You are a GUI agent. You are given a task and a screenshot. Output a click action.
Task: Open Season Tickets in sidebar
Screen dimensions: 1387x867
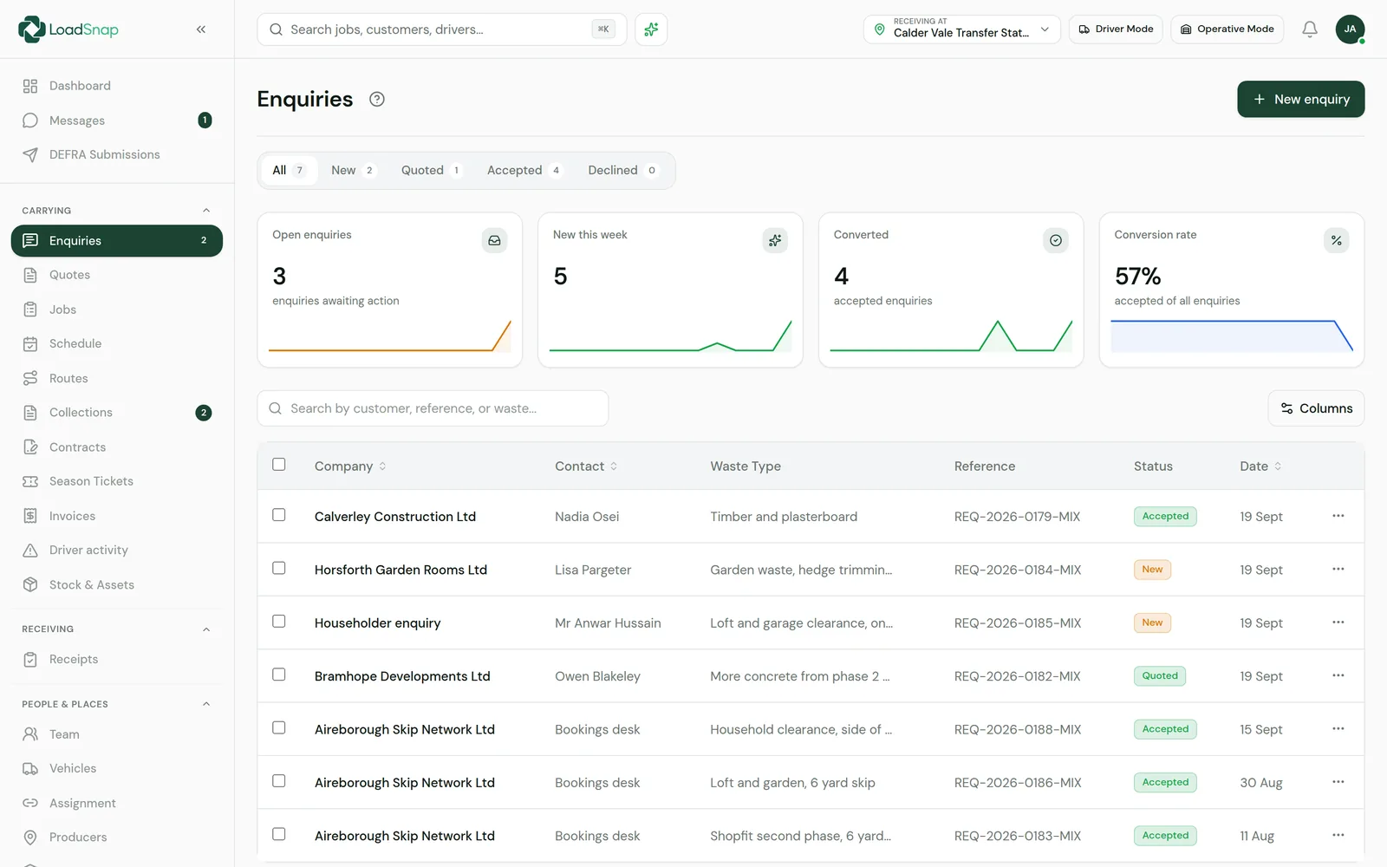point(117,481)
